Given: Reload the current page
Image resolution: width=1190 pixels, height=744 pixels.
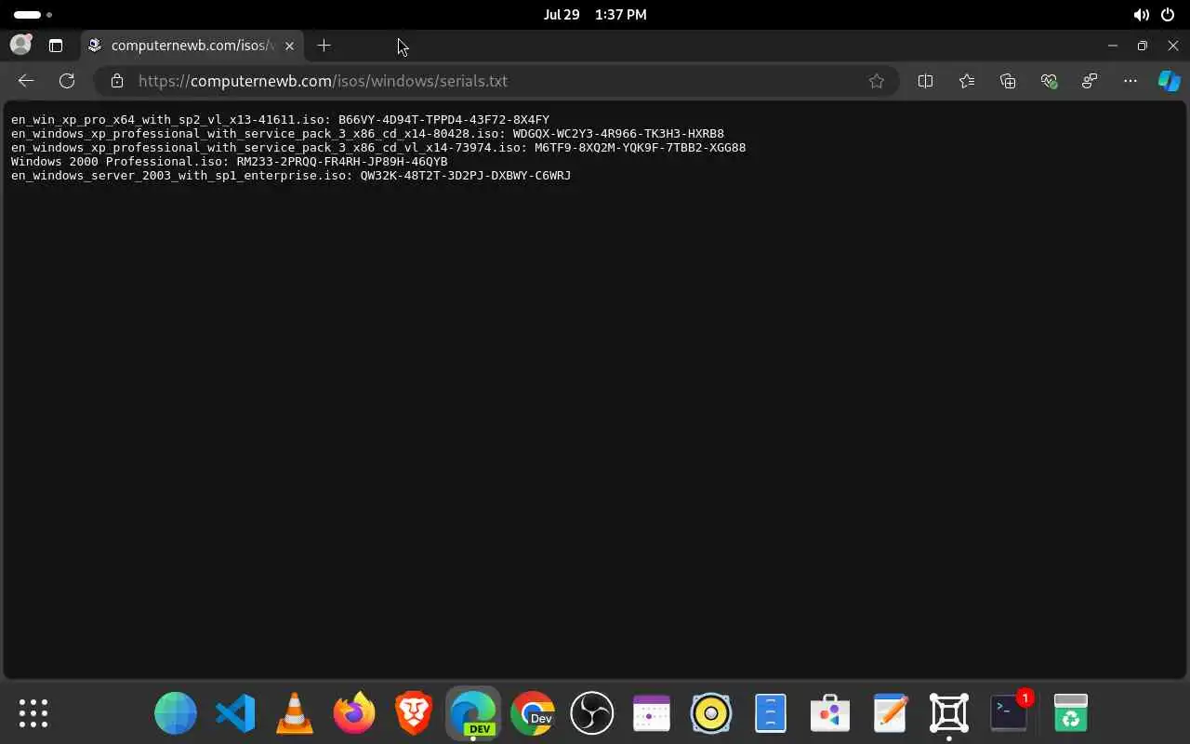Looking at the screenshot, I should 67,81.
